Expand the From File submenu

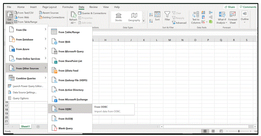click(27, 30)
